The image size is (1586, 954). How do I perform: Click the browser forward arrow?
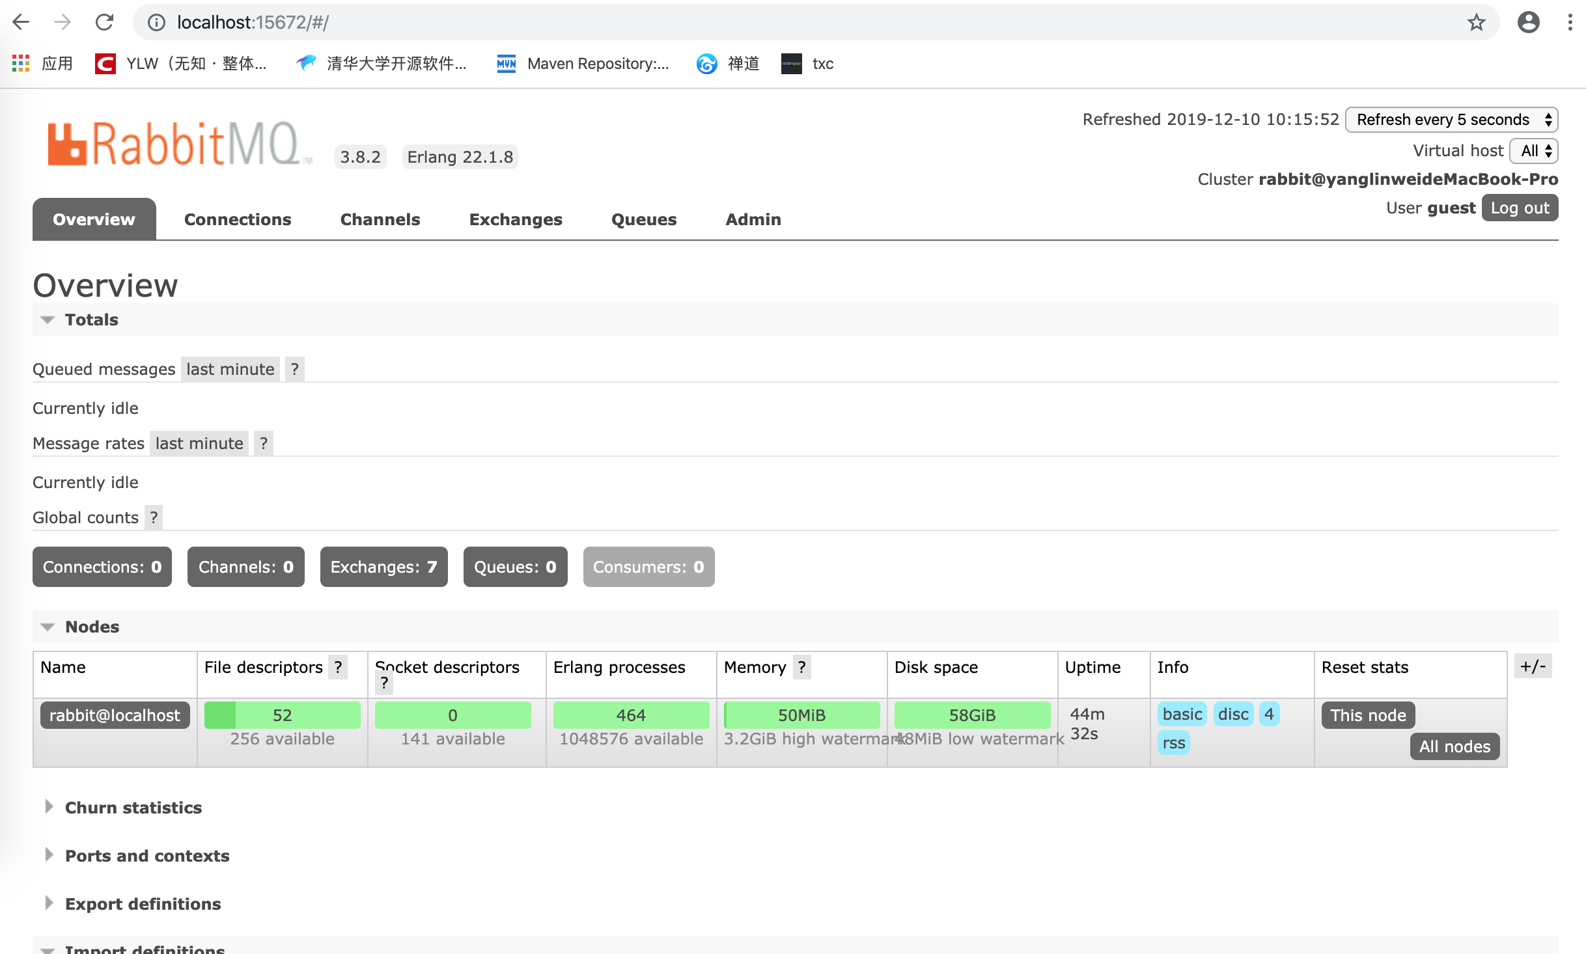point(63,23)
